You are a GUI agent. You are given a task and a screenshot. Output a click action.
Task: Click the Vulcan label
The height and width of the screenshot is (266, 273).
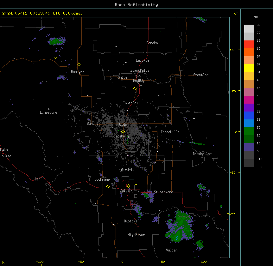pyautogui.click(x=172, y=250)
